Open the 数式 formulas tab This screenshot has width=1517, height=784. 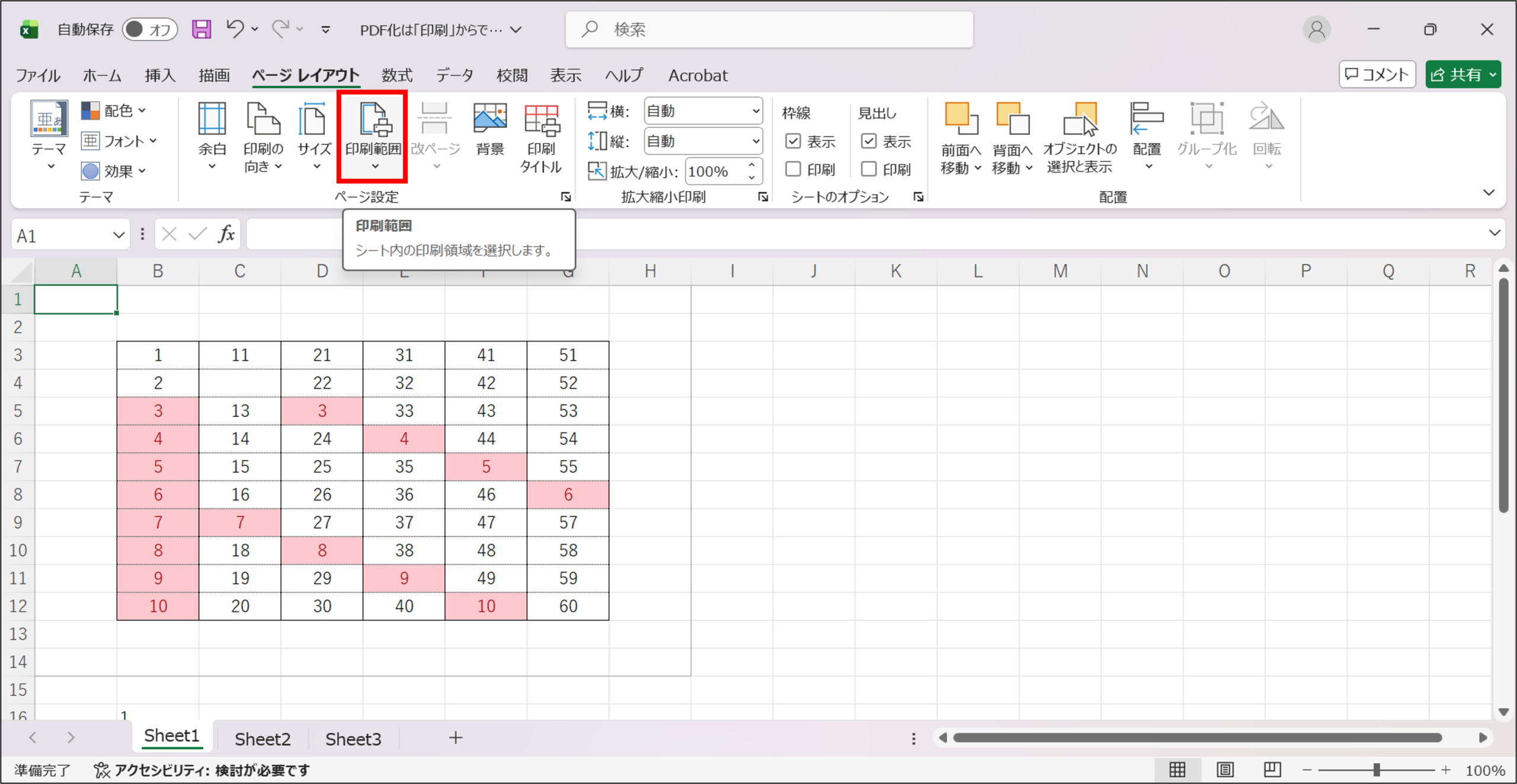(x=396, y=75)
